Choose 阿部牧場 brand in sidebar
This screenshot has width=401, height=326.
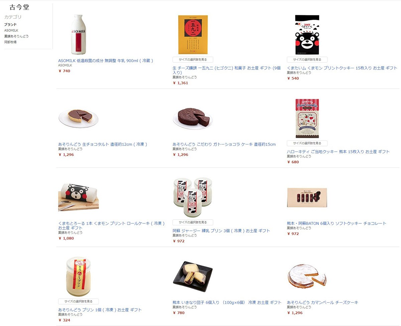tap(10, 42)
